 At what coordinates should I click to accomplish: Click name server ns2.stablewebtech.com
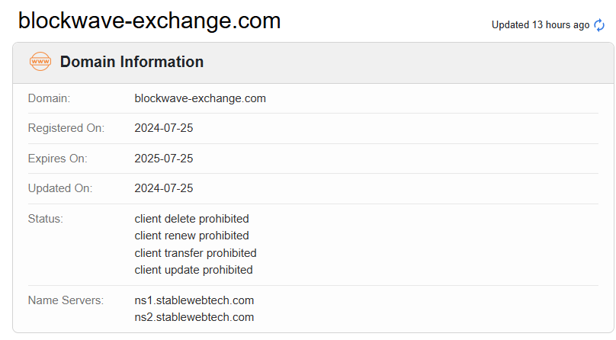(x=194, y=317)
